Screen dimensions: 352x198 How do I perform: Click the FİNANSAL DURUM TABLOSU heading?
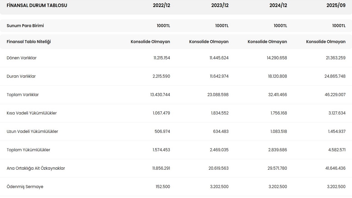point(37,5)
